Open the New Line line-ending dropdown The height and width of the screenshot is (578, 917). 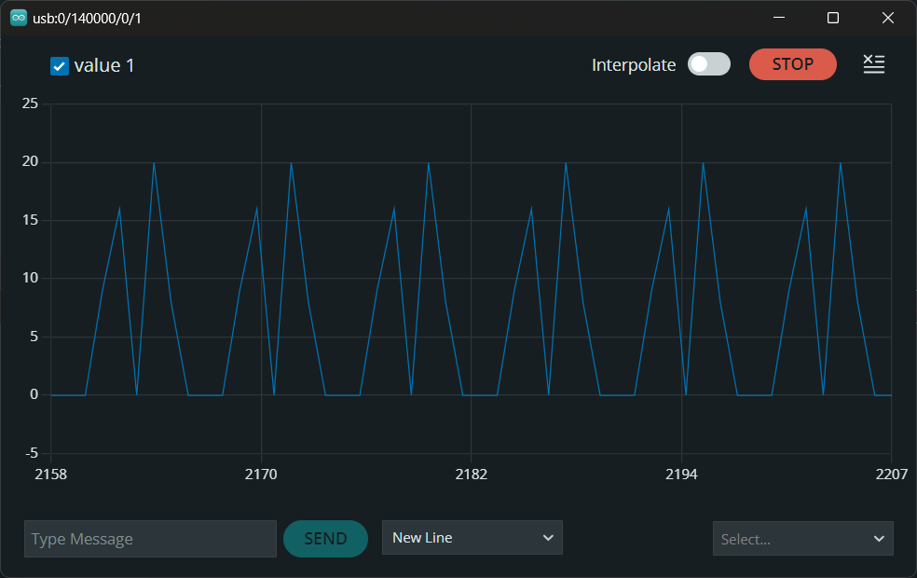click(x=472, y=538)
